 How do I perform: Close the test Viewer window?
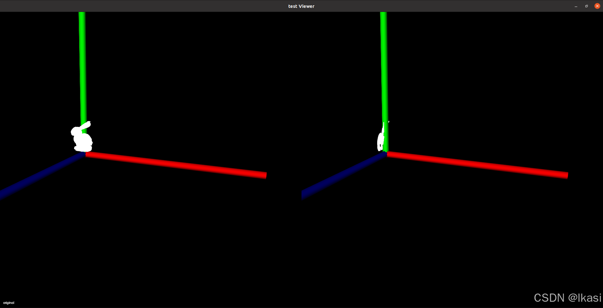[x=597, y=6]
